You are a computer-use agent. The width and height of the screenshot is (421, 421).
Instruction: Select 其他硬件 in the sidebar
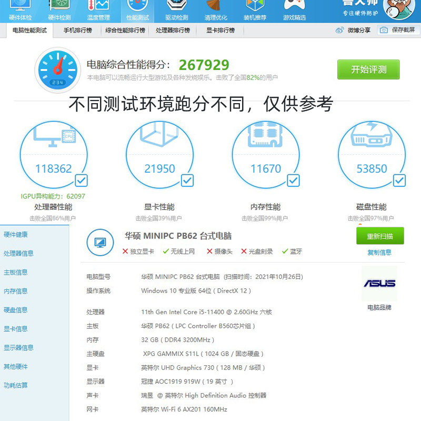(x=16, y=366)
